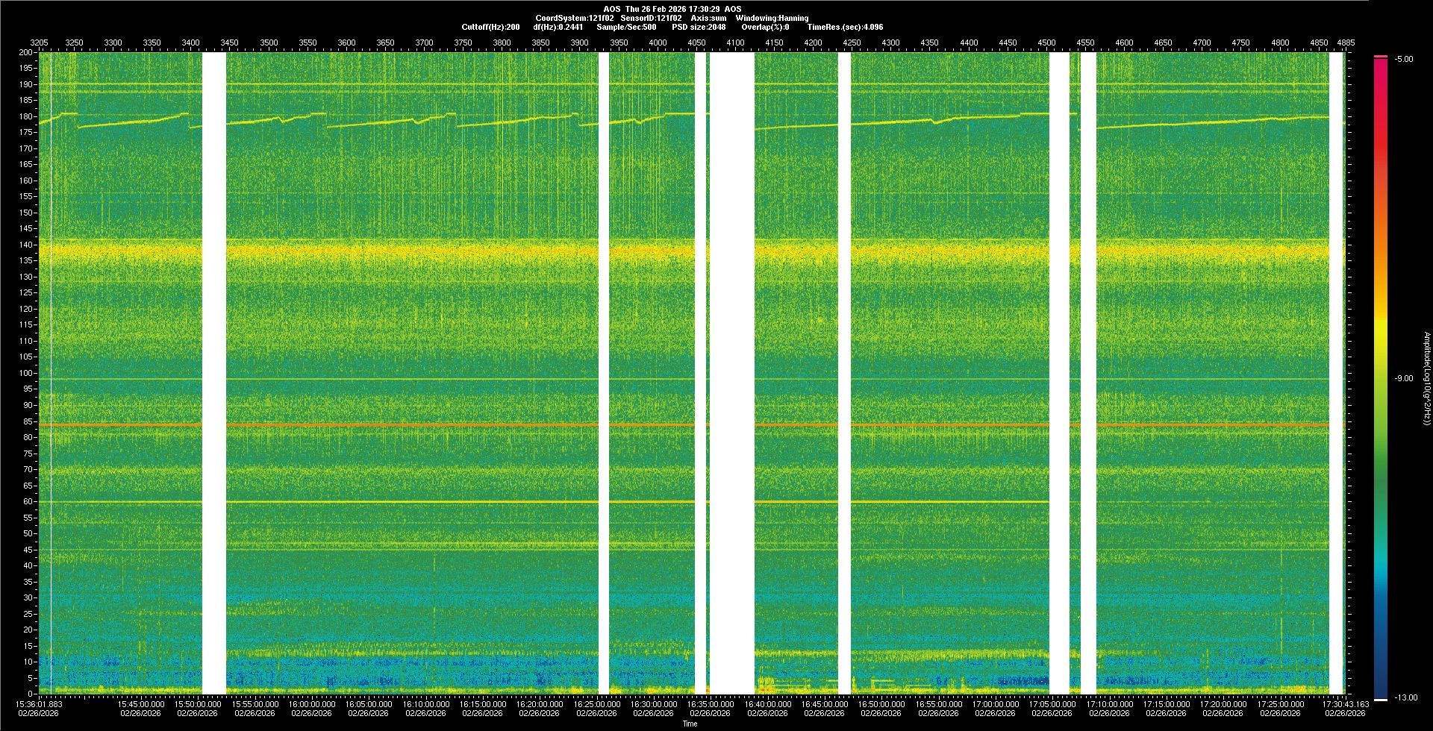Screen dimensions: 1433x731
Task: Click the widest white data gap near 16:35
Action: [731, 373]
